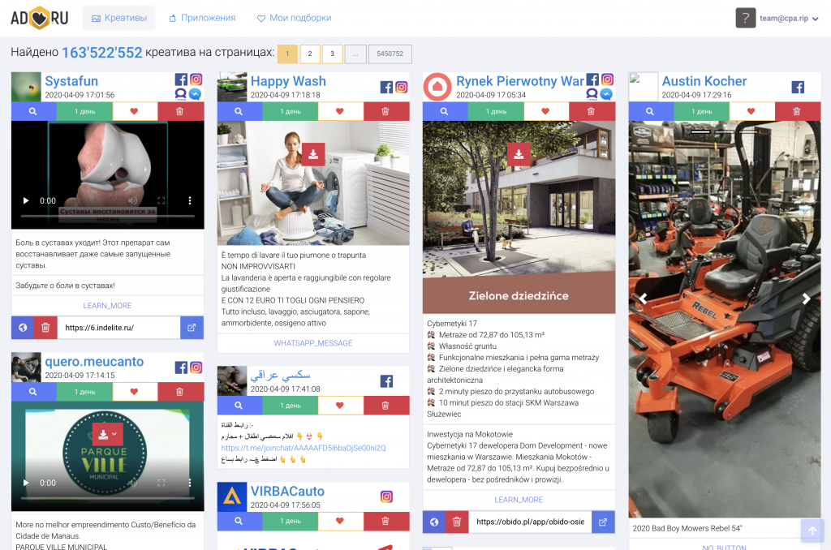831x550 pixels.
Task: Click the search icon on Austin Kocher card
Action: click(x=650, y=111)
